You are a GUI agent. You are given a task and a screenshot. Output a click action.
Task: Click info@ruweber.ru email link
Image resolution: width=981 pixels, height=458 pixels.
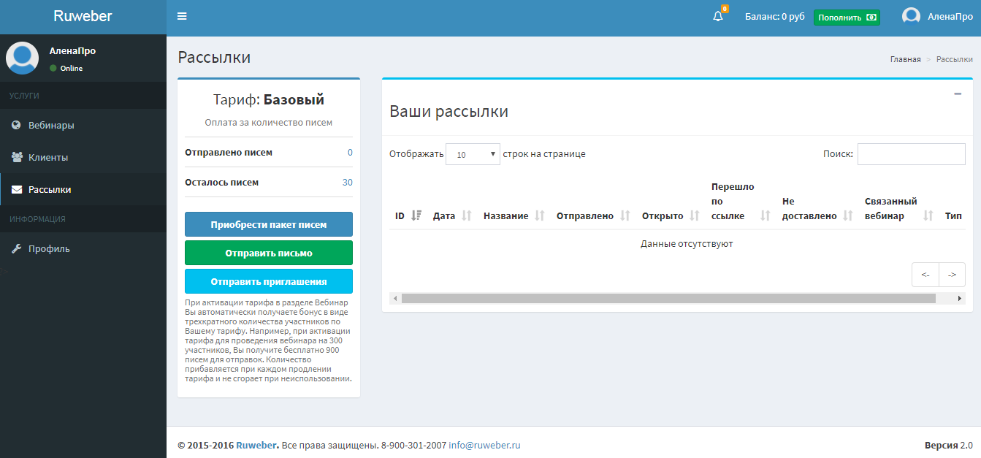point(484,445)
